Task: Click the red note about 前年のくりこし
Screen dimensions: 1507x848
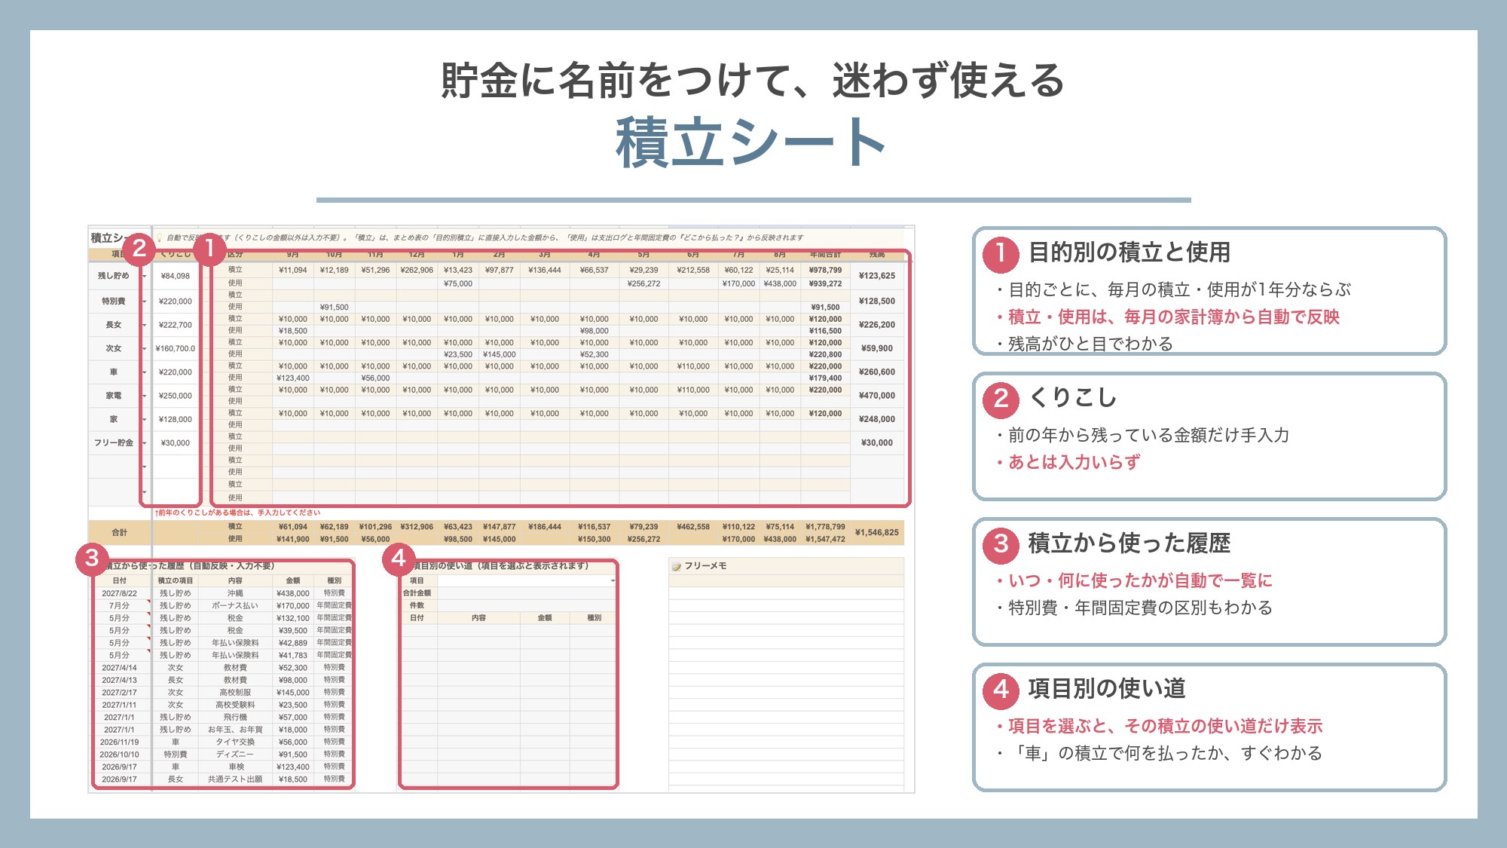Action: pos(237,513)
